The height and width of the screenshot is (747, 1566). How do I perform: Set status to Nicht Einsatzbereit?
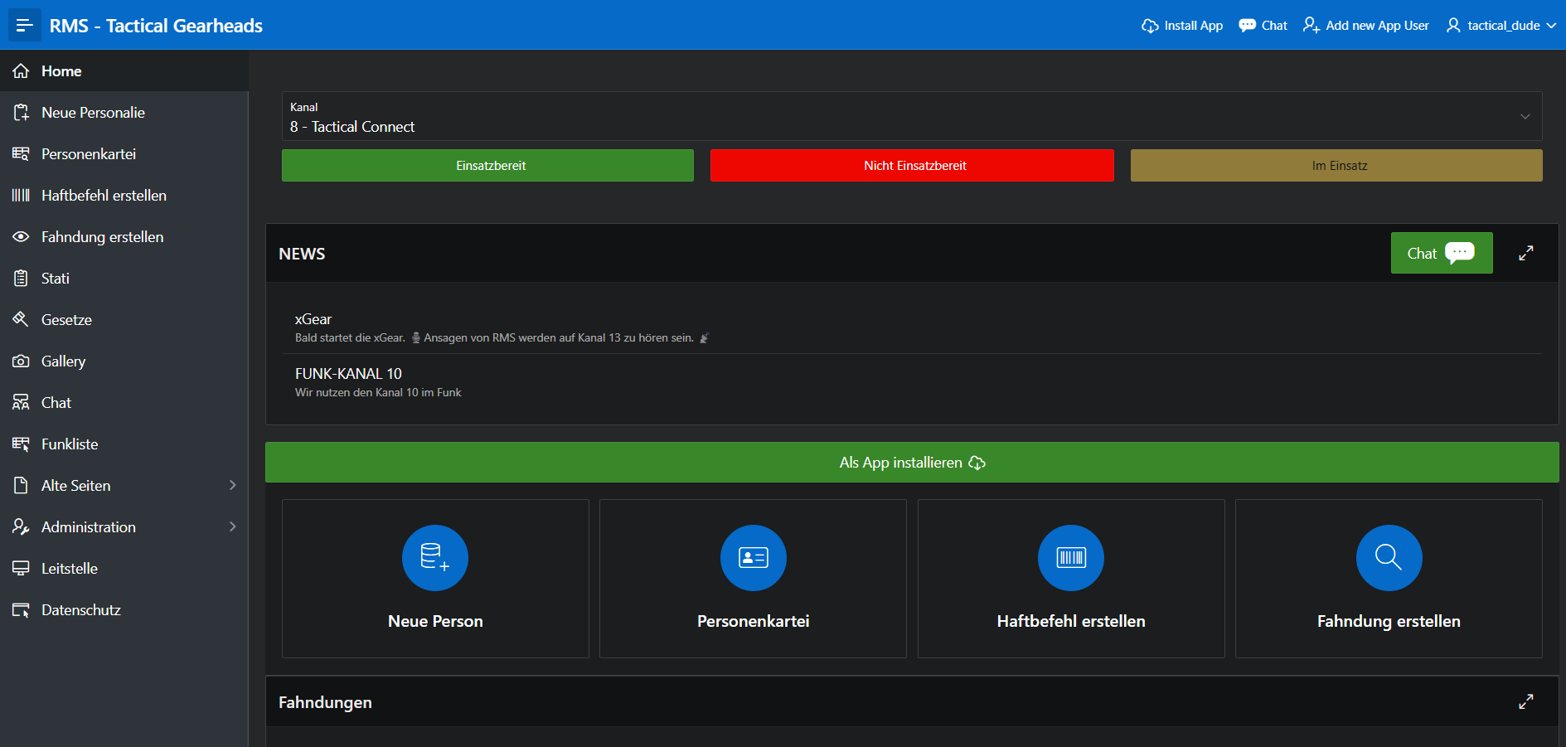coord(912,166)
